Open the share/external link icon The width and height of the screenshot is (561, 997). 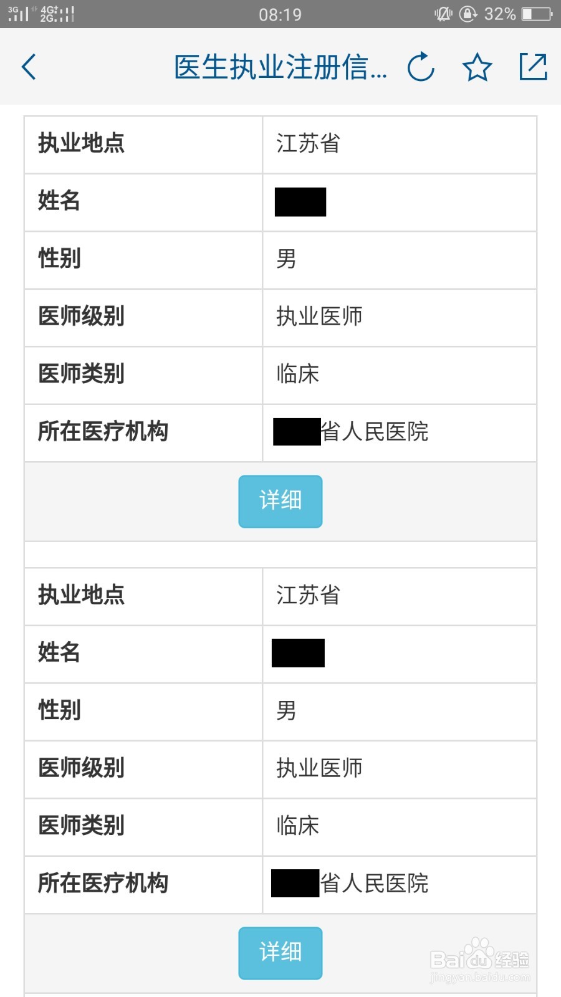coord(534,67)
